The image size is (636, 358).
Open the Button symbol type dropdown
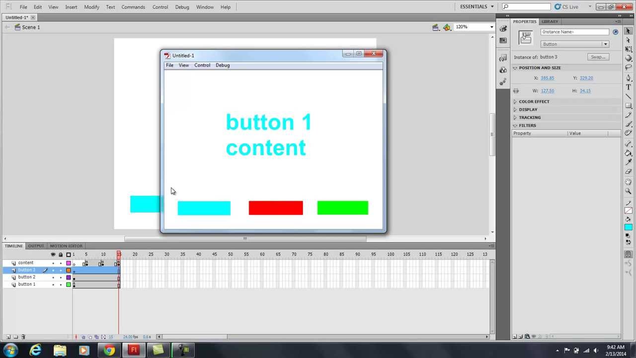click(x=574, y=44)
